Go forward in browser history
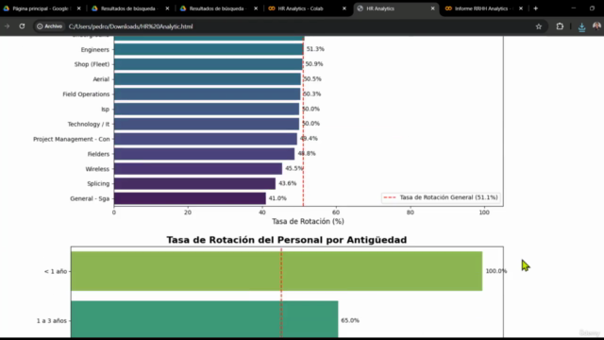This screenshot has width=604, height=340. [x=7, y=26]
